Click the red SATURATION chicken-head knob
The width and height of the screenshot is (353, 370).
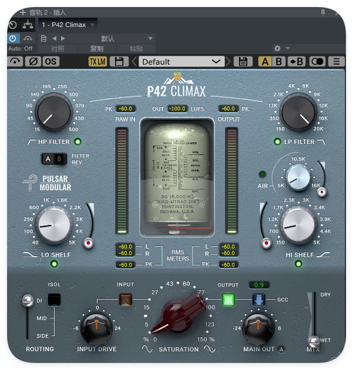point(179,312)
